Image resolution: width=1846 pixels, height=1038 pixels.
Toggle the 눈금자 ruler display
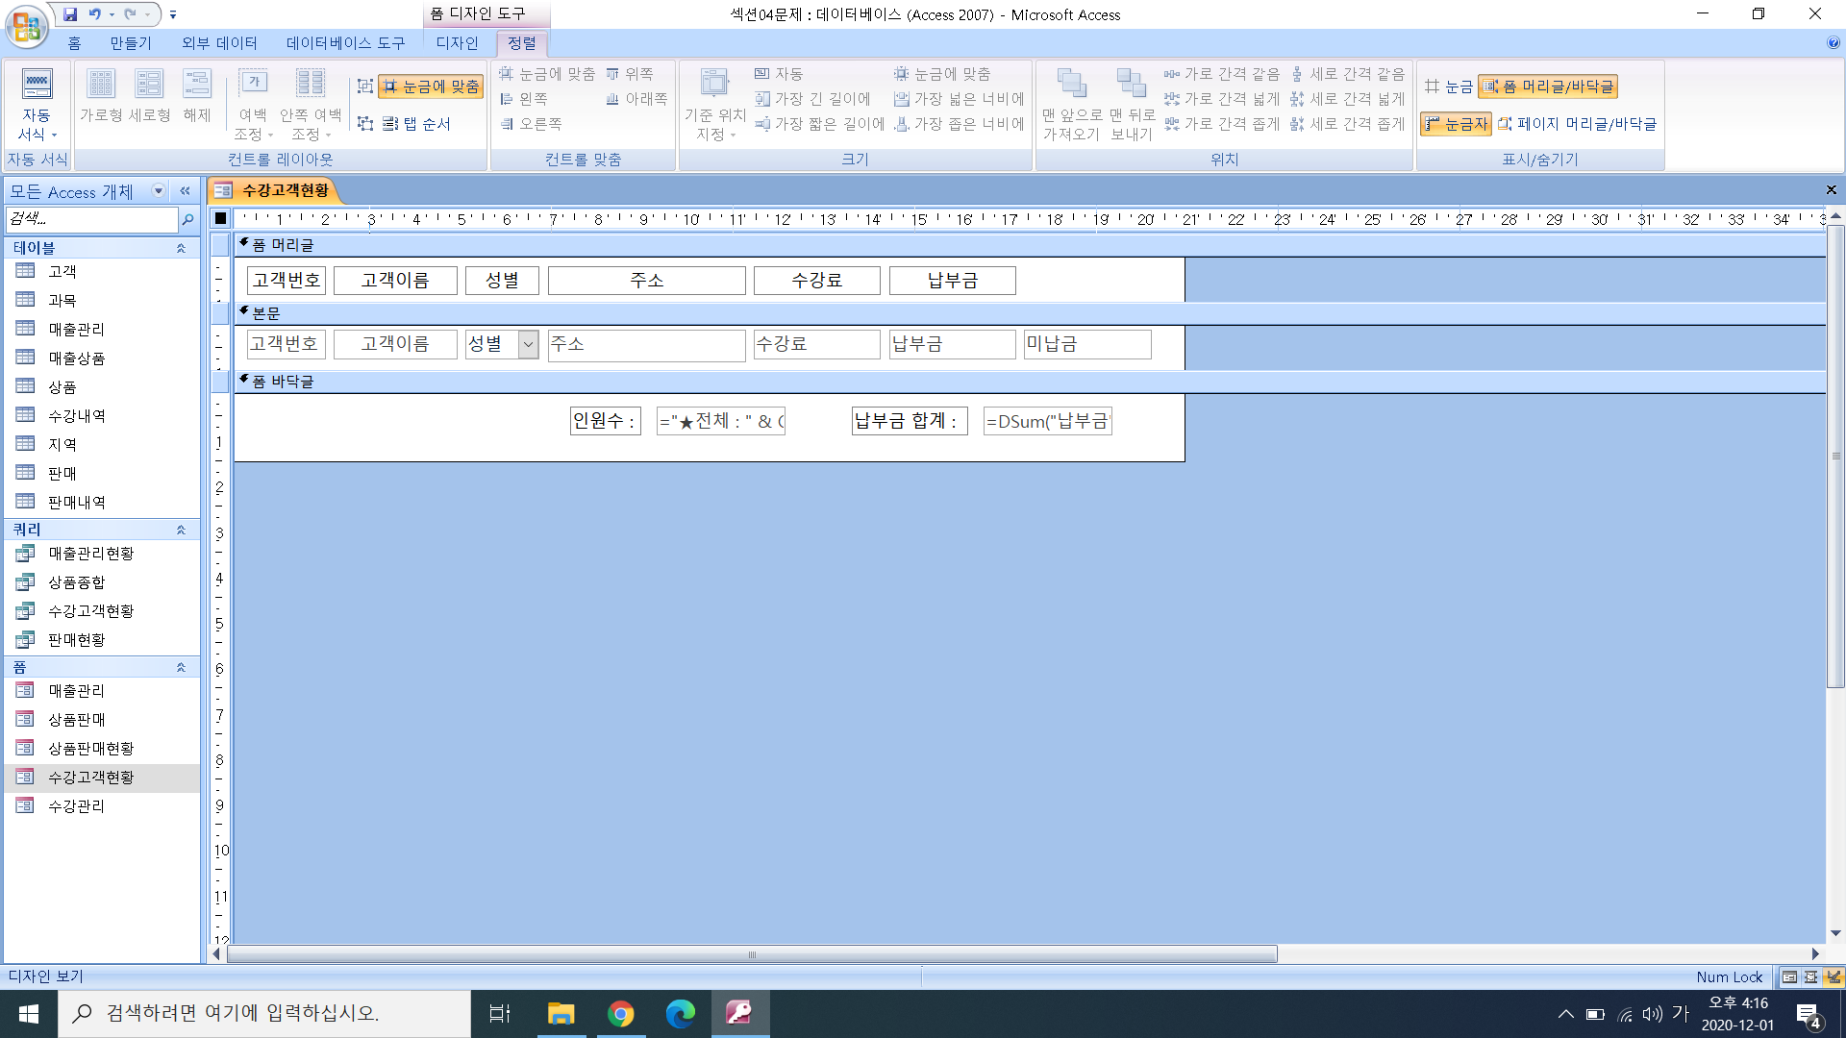click(x=1455, y=124)
